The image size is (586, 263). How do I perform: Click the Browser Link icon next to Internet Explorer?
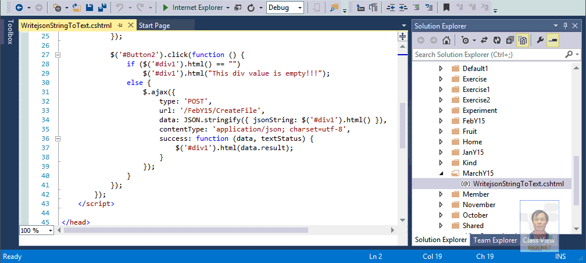(x=238, y=8)
